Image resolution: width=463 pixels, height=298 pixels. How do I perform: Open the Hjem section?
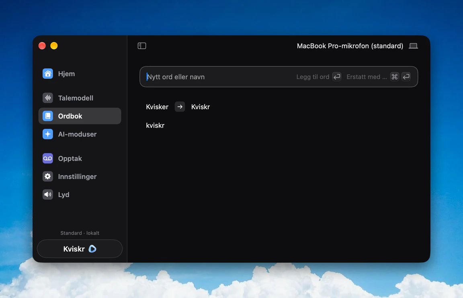coord(80,74)
